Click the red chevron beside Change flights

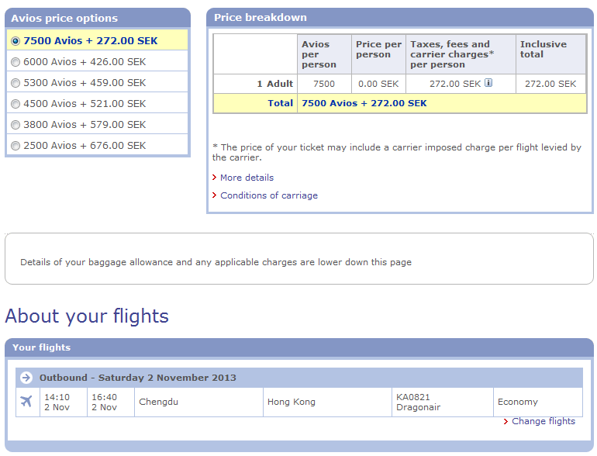pos(506,421)
